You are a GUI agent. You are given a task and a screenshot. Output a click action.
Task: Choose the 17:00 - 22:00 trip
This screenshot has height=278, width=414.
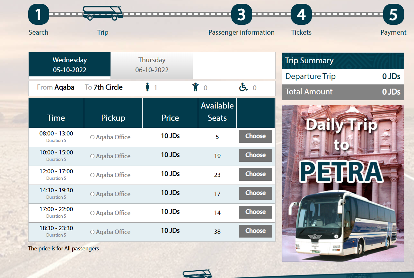click(255, 212)
